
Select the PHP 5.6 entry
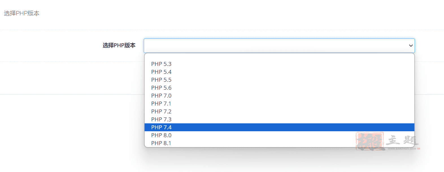point(279,88)
